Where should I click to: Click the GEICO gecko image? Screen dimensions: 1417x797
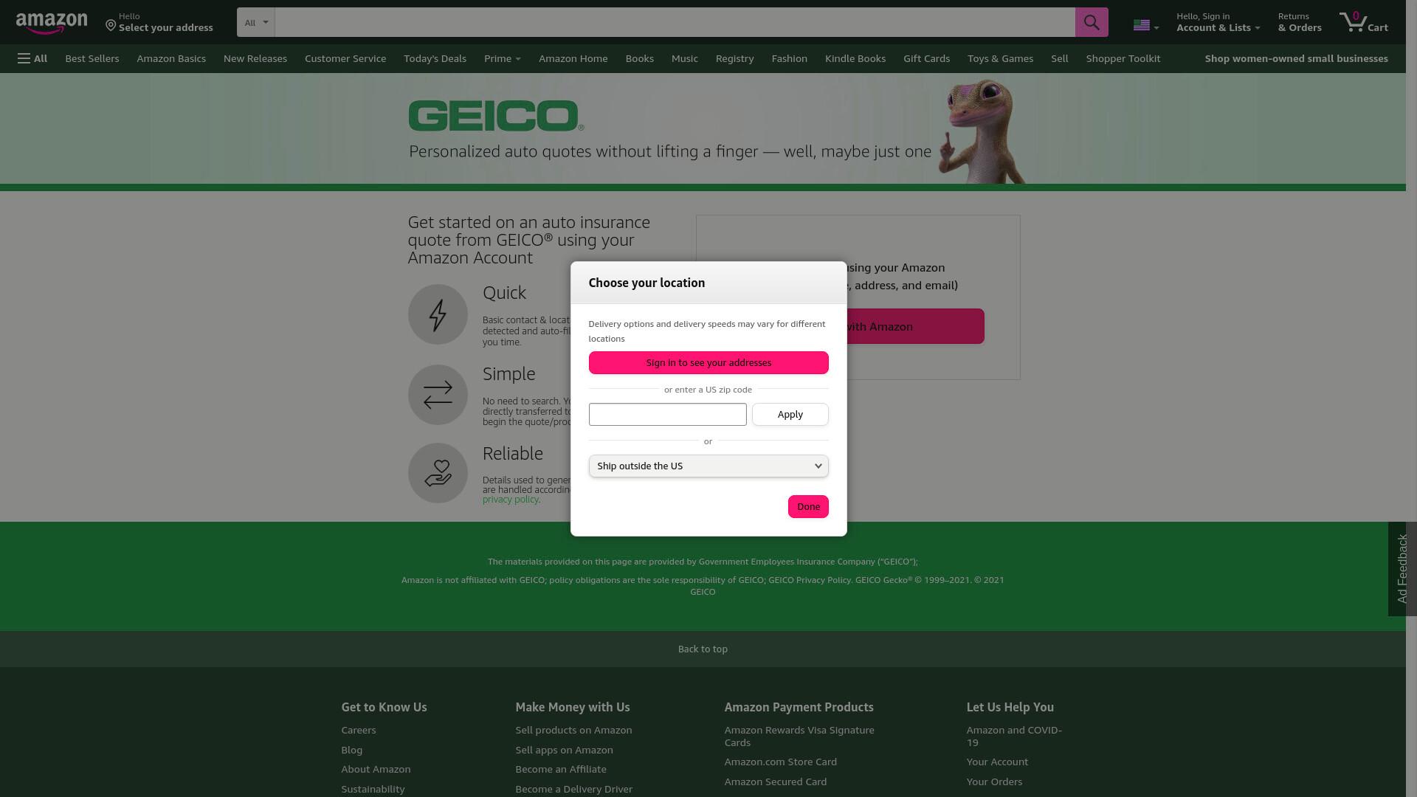point(982,131)
